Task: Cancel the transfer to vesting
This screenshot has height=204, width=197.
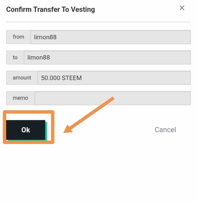Action: click(x=165, y=130)
